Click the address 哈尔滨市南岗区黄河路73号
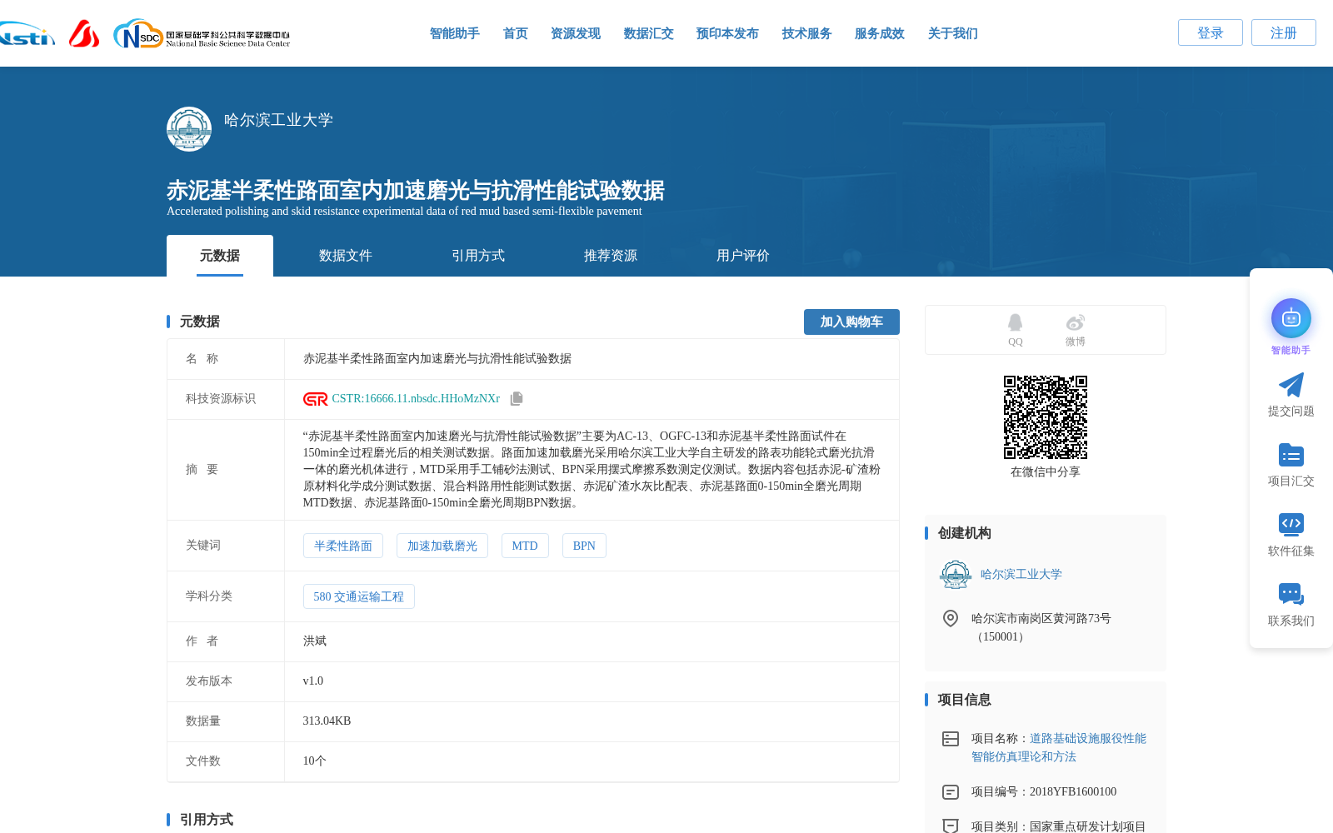 tap(1041, 618)
